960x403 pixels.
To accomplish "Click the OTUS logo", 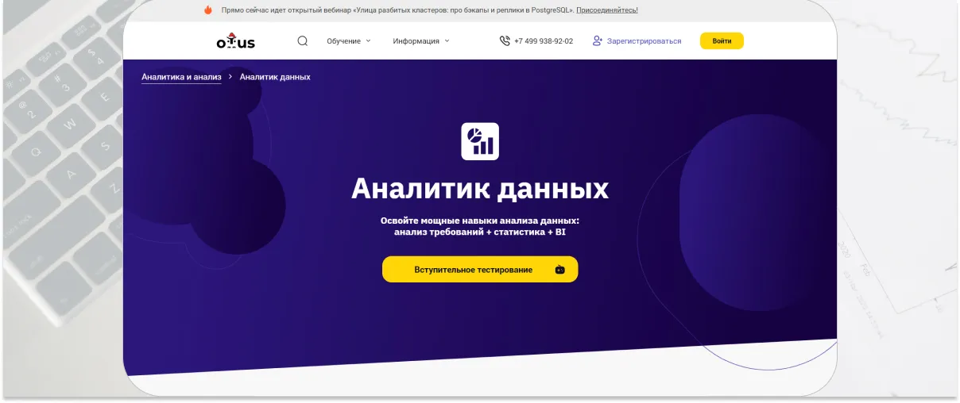I will coord(235,41).
